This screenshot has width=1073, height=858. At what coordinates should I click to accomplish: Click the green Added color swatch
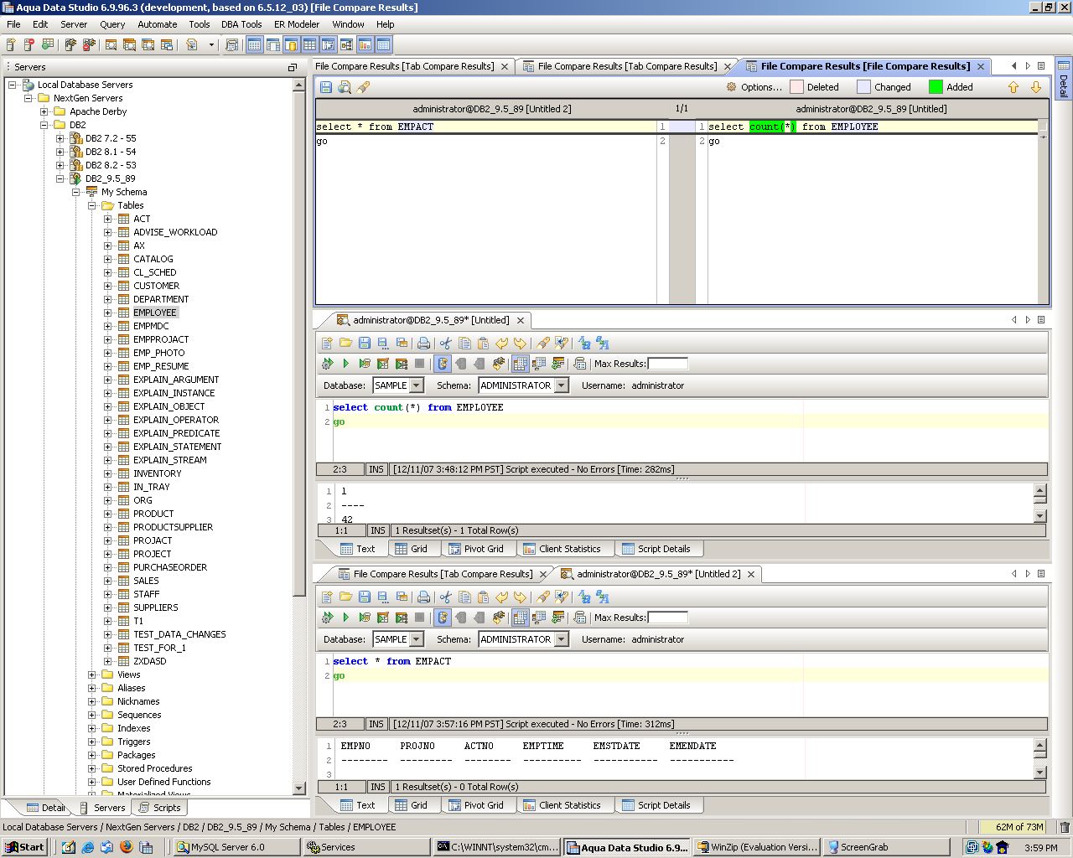coord(936,87)
